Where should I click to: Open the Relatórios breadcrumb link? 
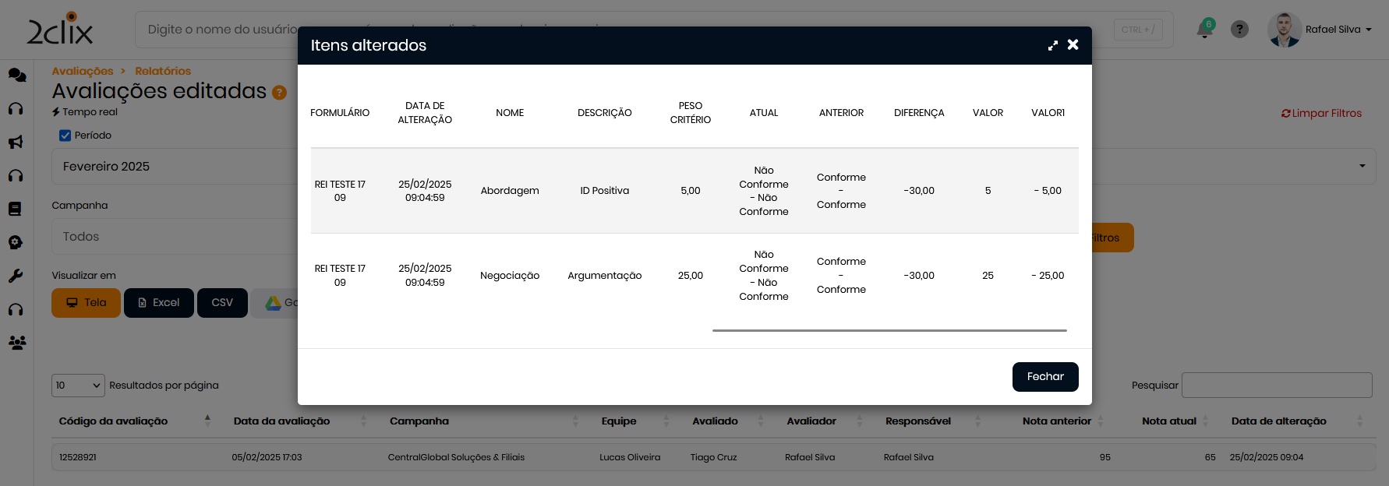163,71
